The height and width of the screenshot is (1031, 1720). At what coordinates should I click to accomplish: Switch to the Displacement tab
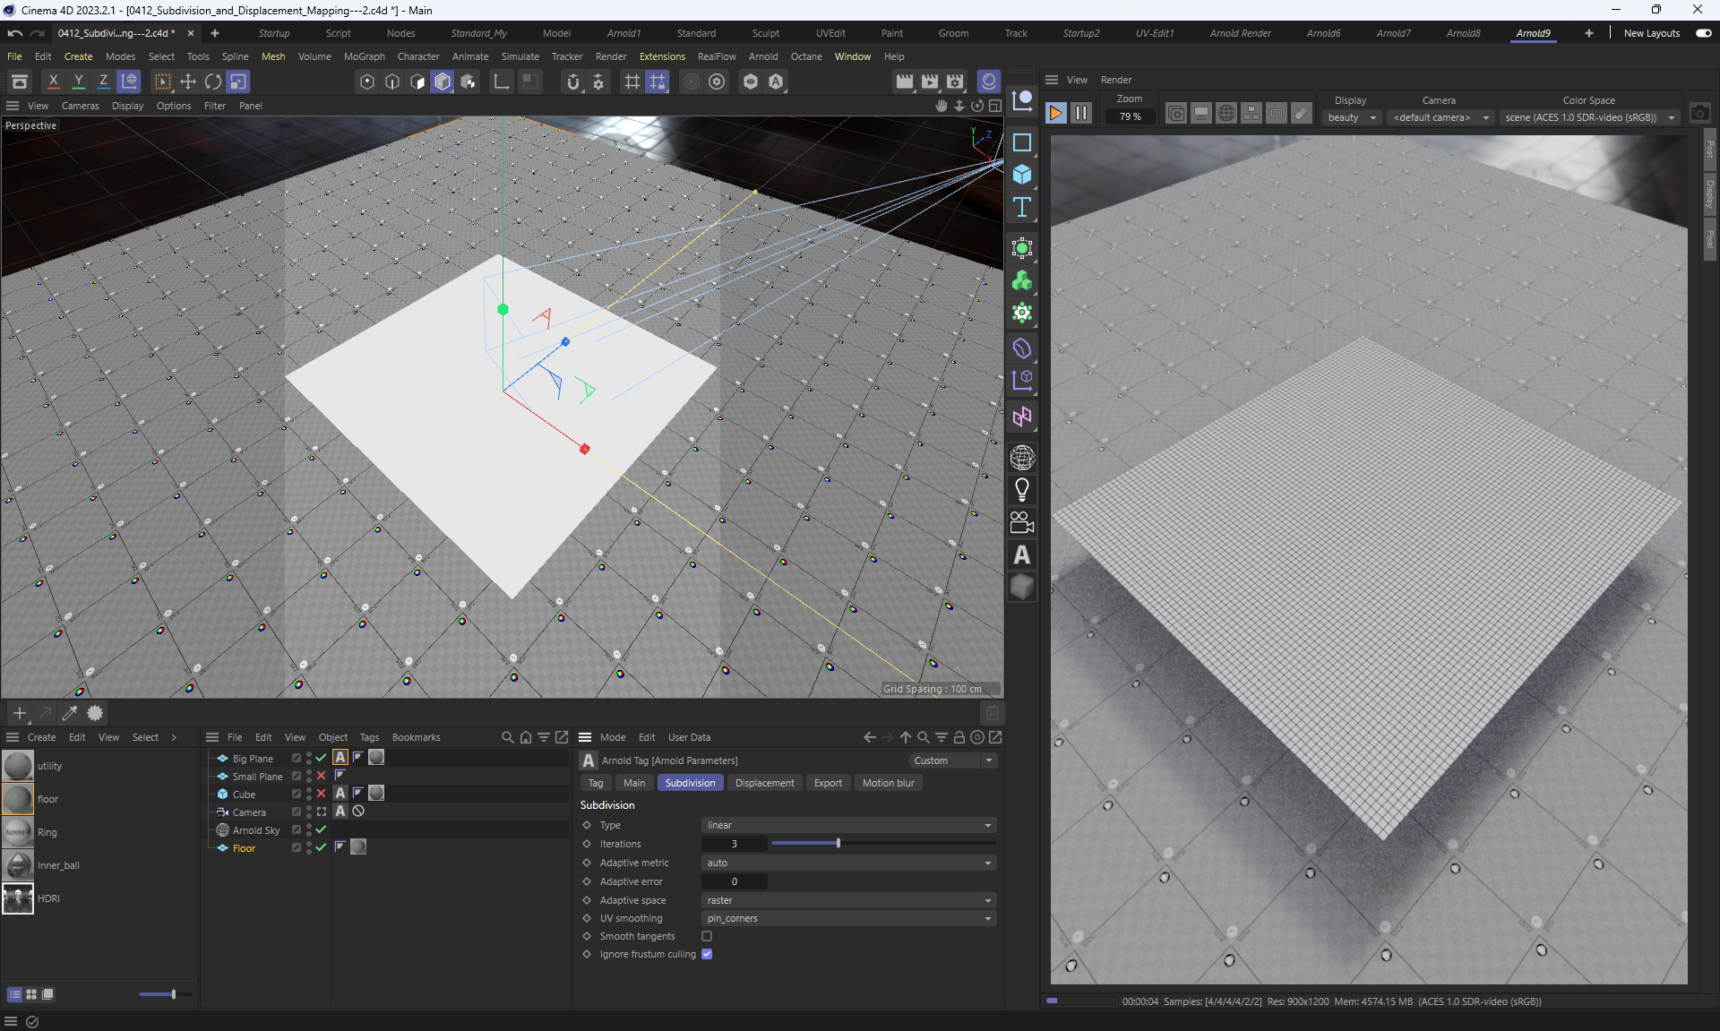pos(764,783)
